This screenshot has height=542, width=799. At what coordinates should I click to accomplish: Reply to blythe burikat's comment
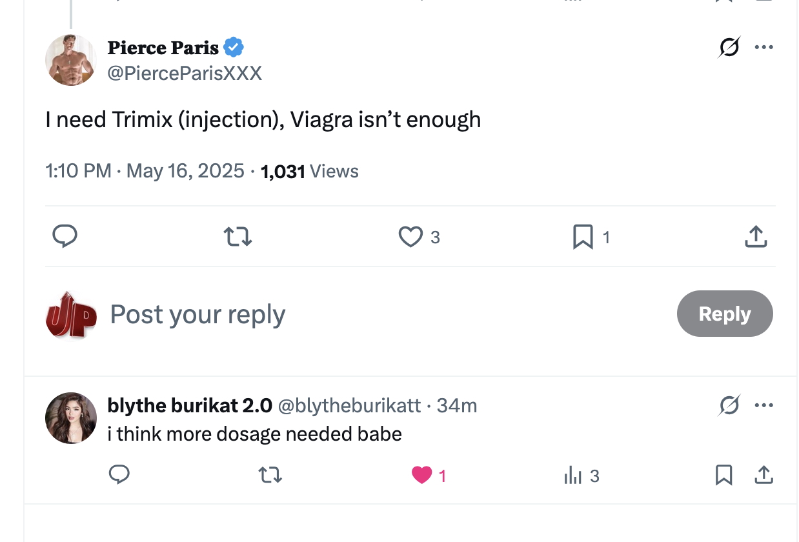click(119, 476)
